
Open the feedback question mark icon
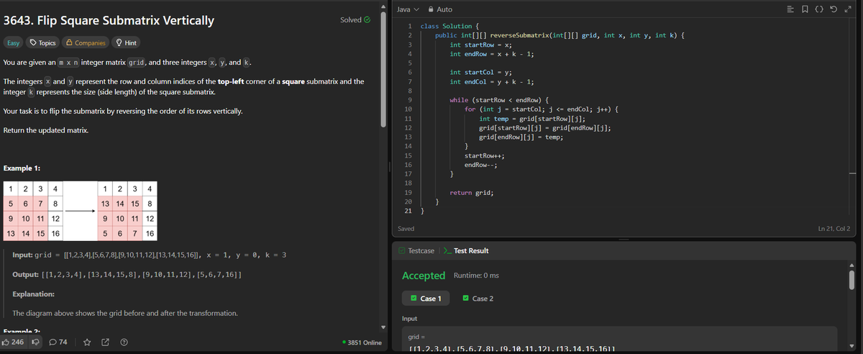(124, 342)
